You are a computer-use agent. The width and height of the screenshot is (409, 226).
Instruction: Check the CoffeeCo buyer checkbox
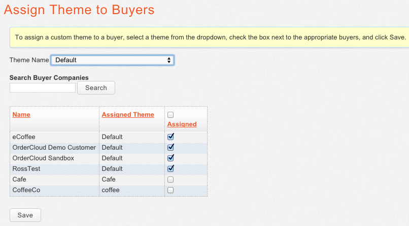click(171, 190)
